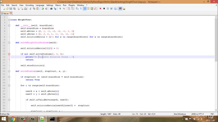This screenshot has width=218, height=122.
Task: Click the Cut scissors toolbar icon
Action: tap(30, 8)
